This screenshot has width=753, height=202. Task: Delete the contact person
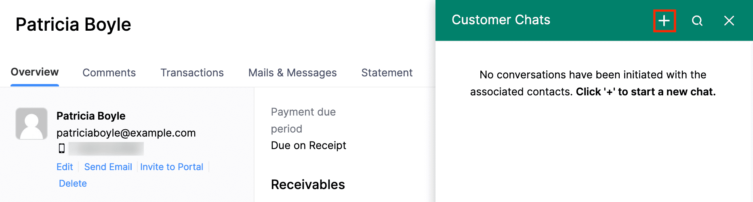(73, 183)
